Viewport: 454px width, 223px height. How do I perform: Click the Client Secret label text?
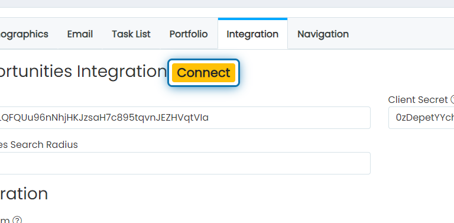coord(418,99)
